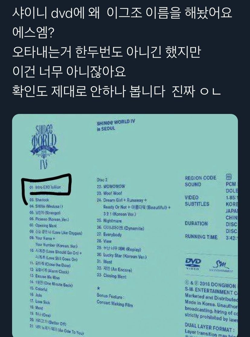Click the tweet line '이건 너무 아니잖아요'

69,72
